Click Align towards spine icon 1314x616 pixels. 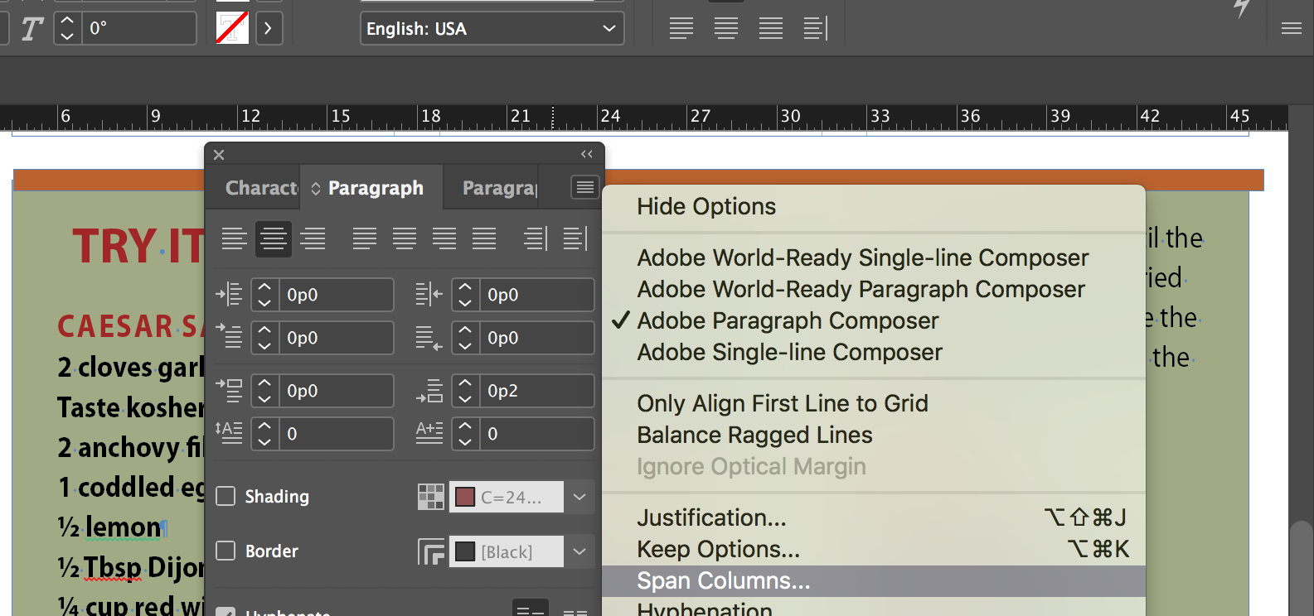click(536, 239)
